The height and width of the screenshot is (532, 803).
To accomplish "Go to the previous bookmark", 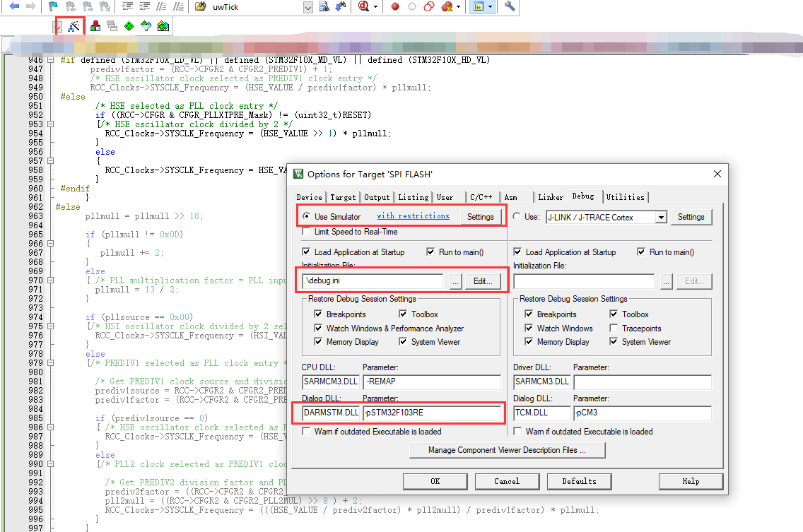I will pyautogui.click(x=71, y=6).
